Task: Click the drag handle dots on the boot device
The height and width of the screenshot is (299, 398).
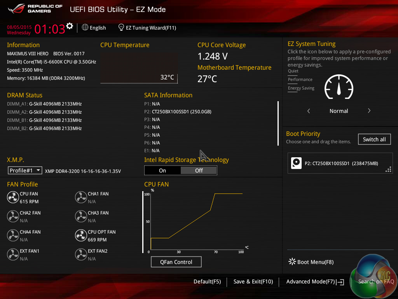Action: pos(388,170)
